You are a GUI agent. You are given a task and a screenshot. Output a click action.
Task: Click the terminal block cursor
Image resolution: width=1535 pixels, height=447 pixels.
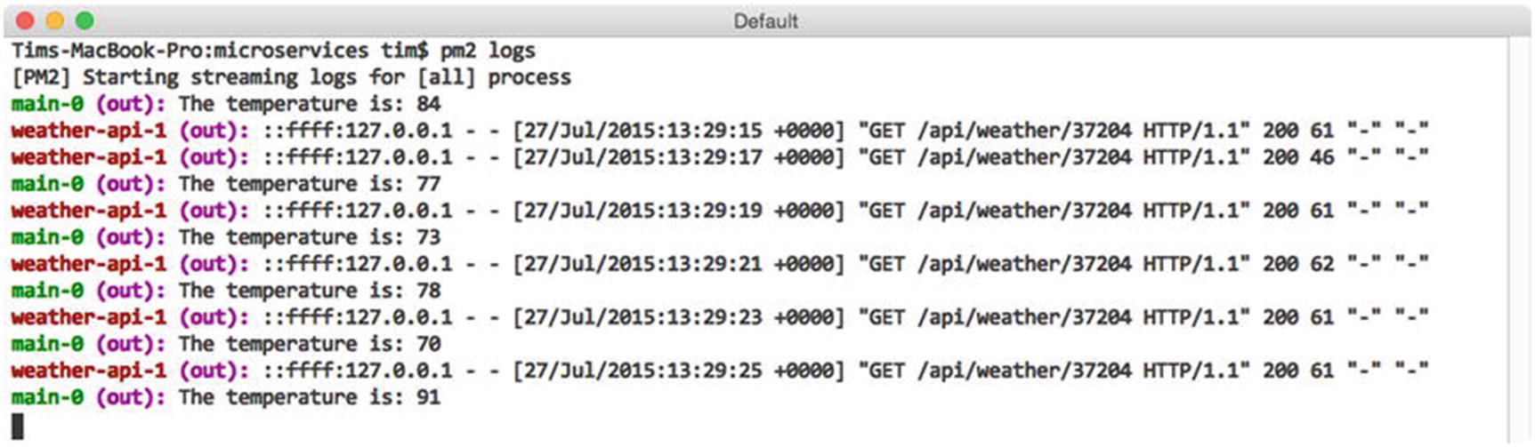(x=18, y=427)
